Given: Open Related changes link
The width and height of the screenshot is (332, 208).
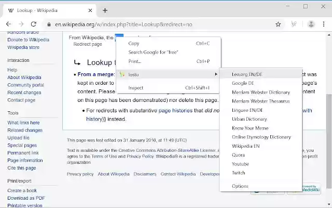Looking at the screenshot, I should [x=25, y=130].
